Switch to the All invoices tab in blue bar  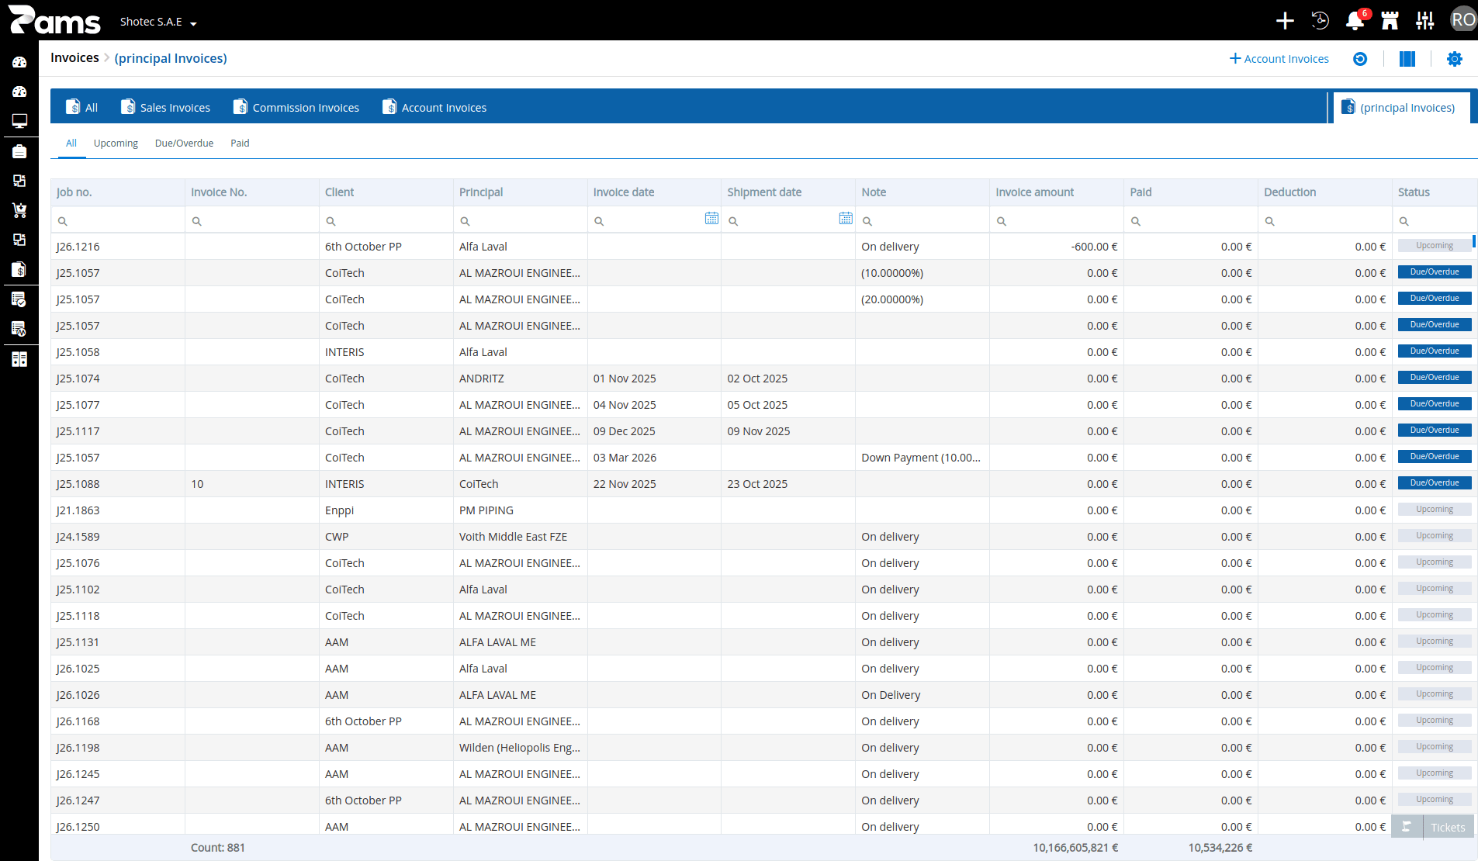click(x=82, y=107)
